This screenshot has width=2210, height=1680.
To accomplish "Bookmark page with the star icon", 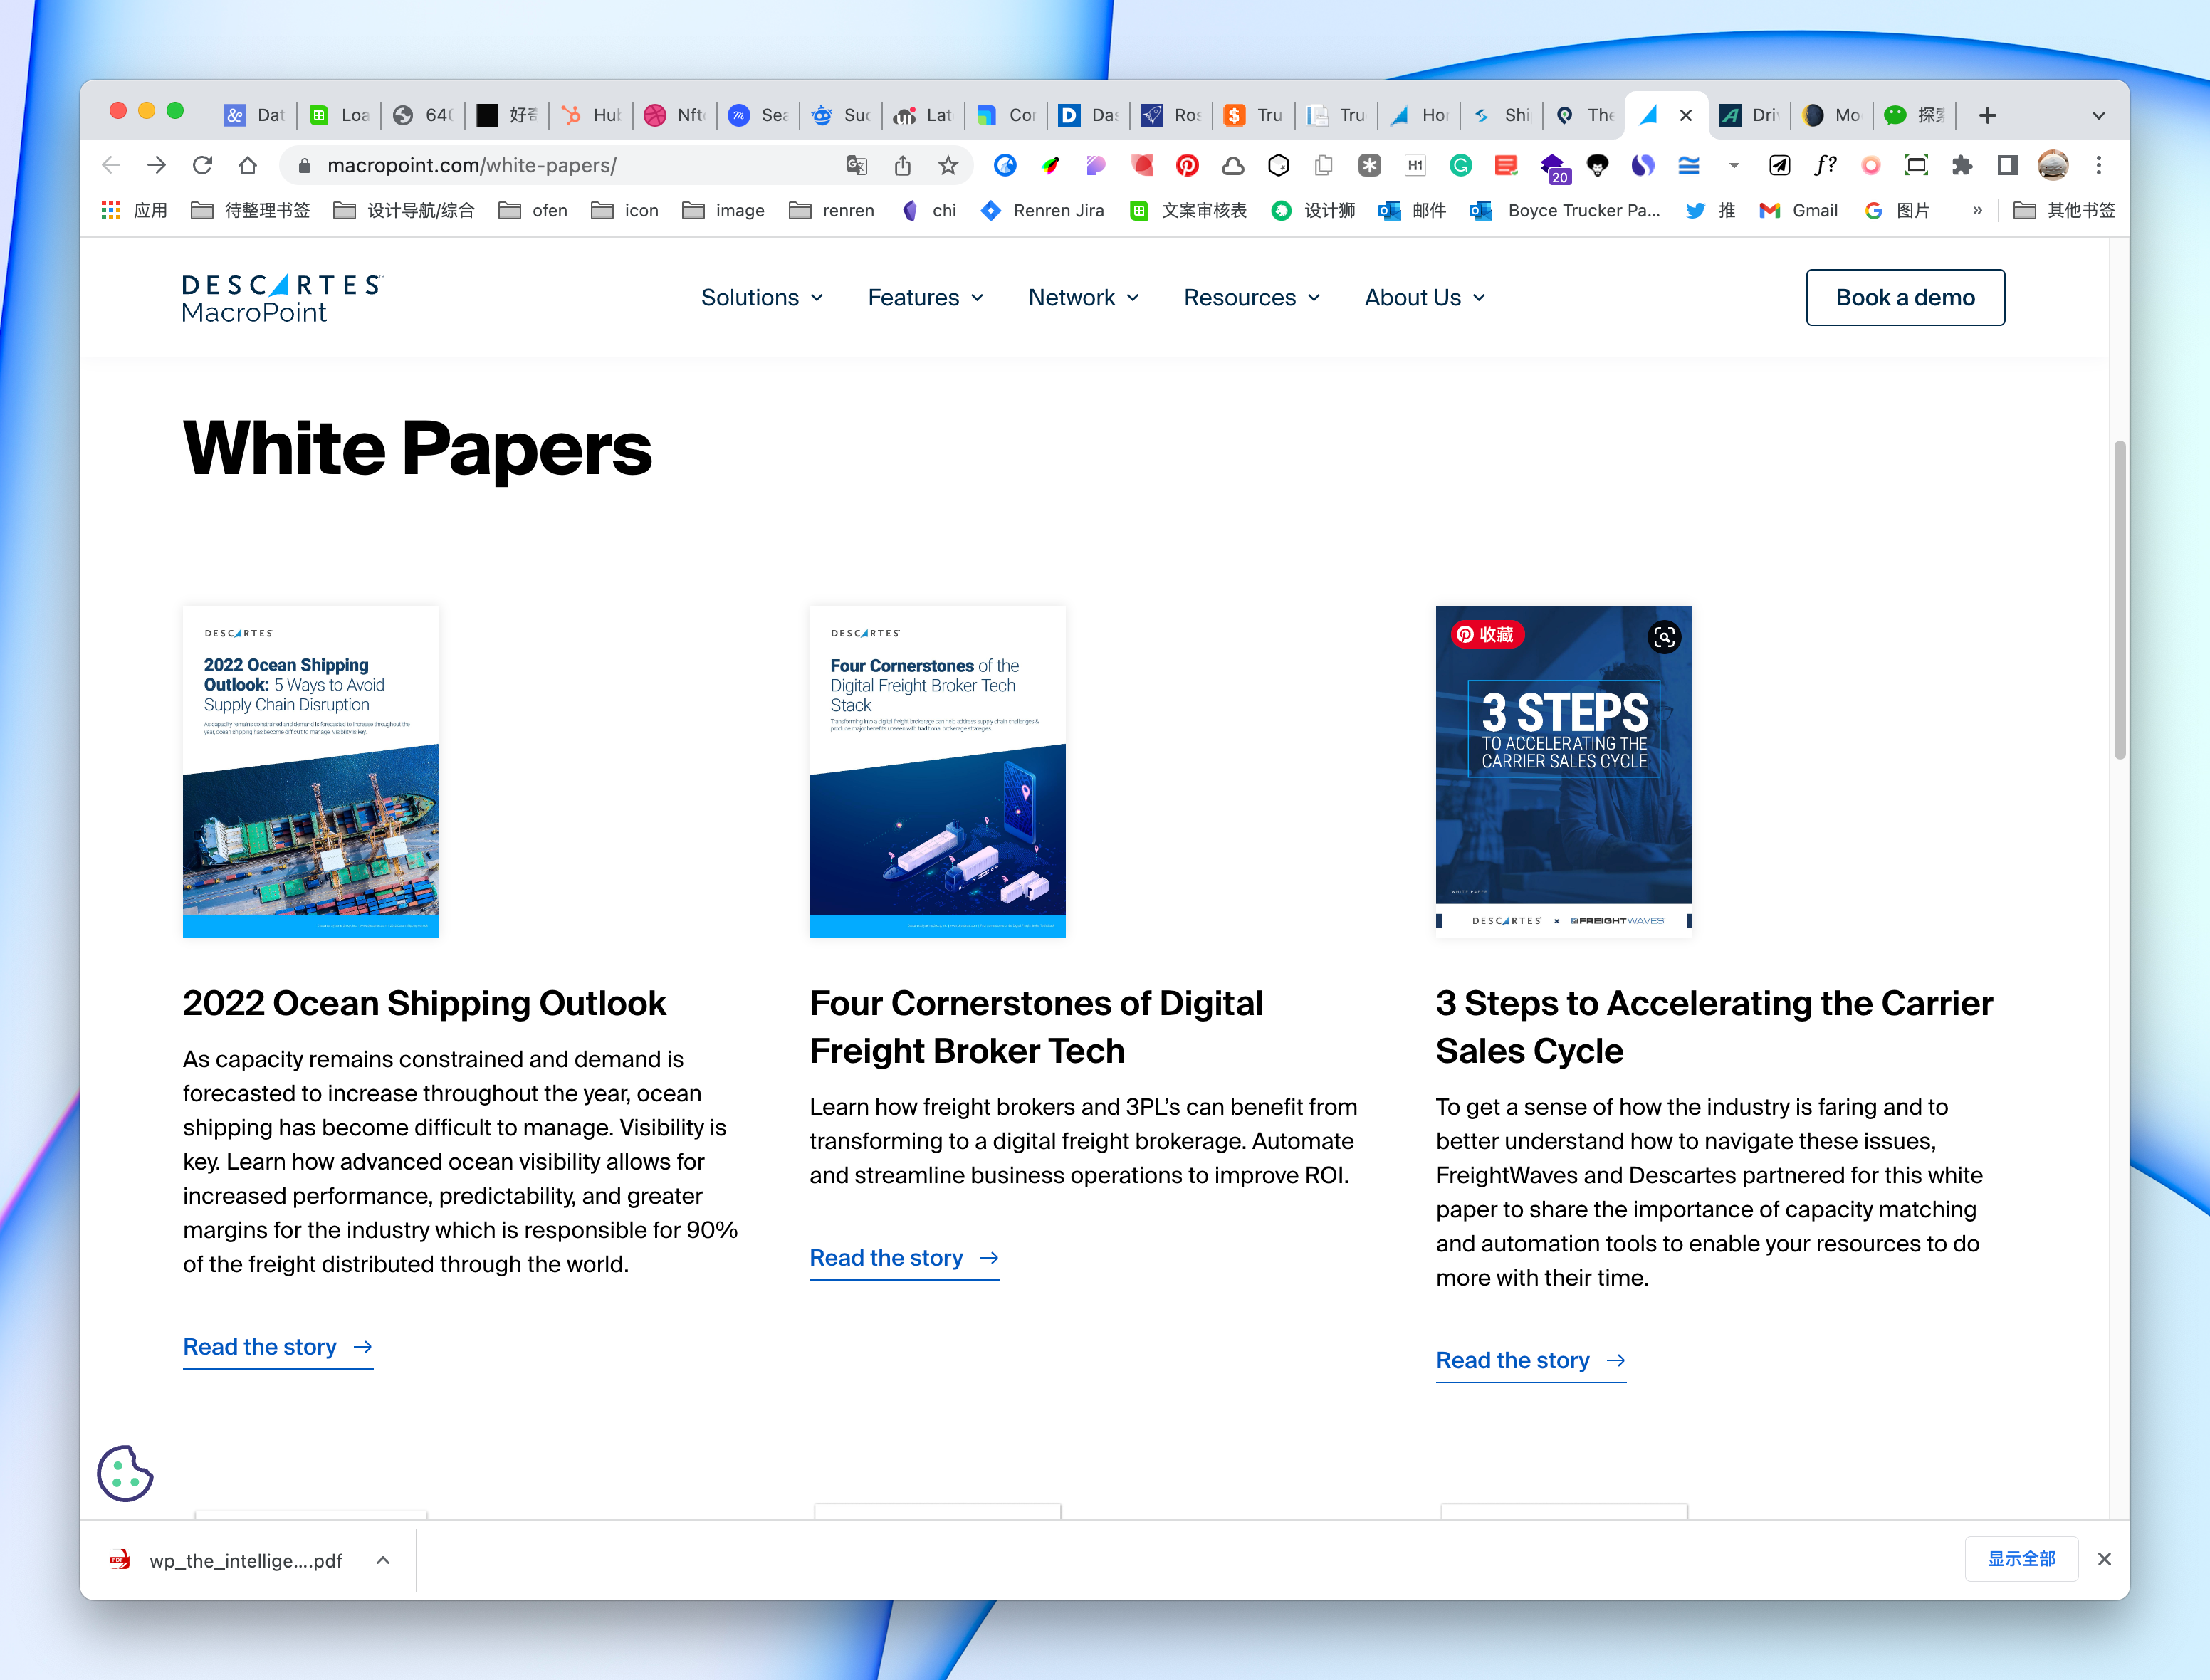I will coord(948,166).
